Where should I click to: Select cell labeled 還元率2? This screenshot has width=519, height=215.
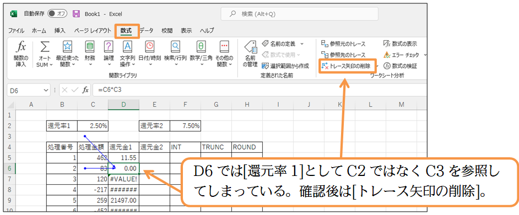click(x=155, y=126)
